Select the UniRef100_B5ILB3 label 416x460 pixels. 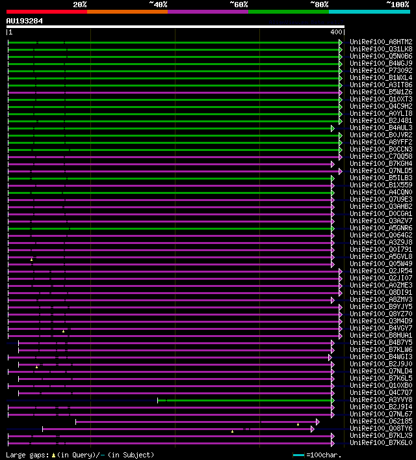(381, 178)
